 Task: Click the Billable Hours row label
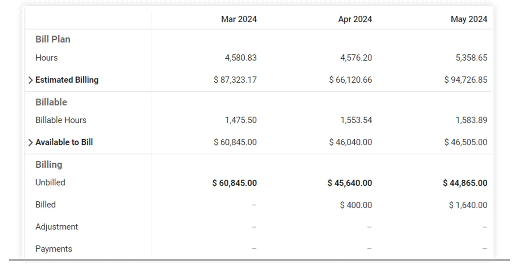[x=61, y=120]
